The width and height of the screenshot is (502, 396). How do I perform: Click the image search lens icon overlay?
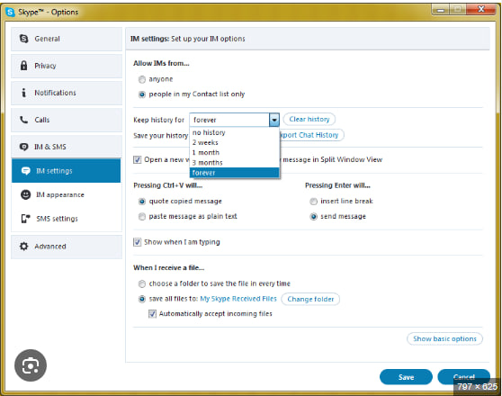coord(31,365)
